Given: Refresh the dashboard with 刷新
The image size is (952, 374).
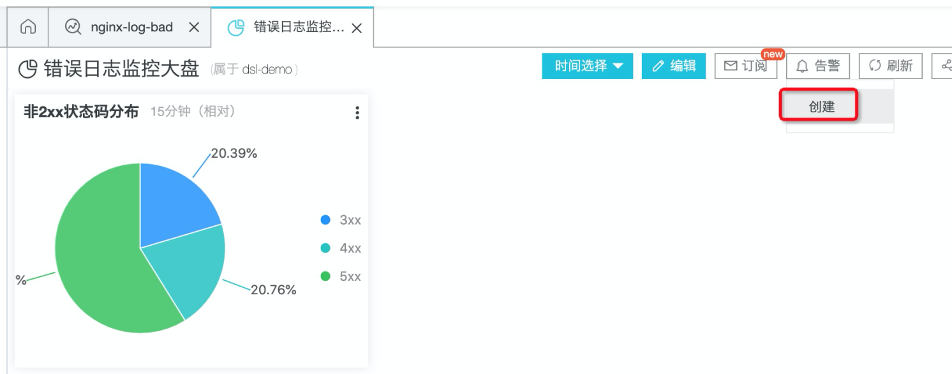Looking at the screenshot, I should point(891,66).
